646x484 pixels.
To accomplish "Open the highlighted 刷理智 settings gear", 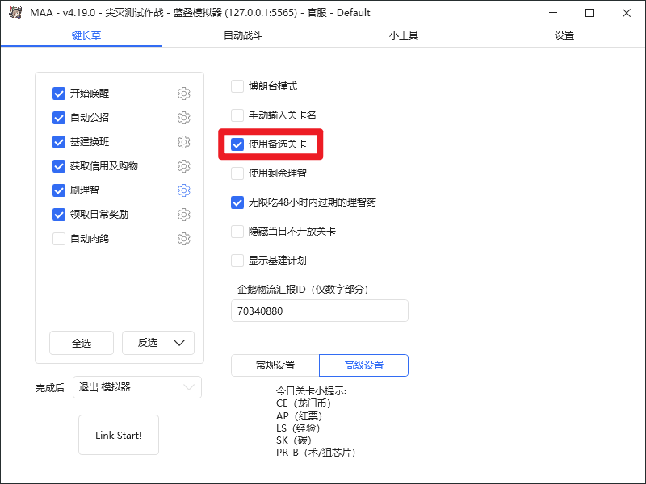I will (183, 190).
